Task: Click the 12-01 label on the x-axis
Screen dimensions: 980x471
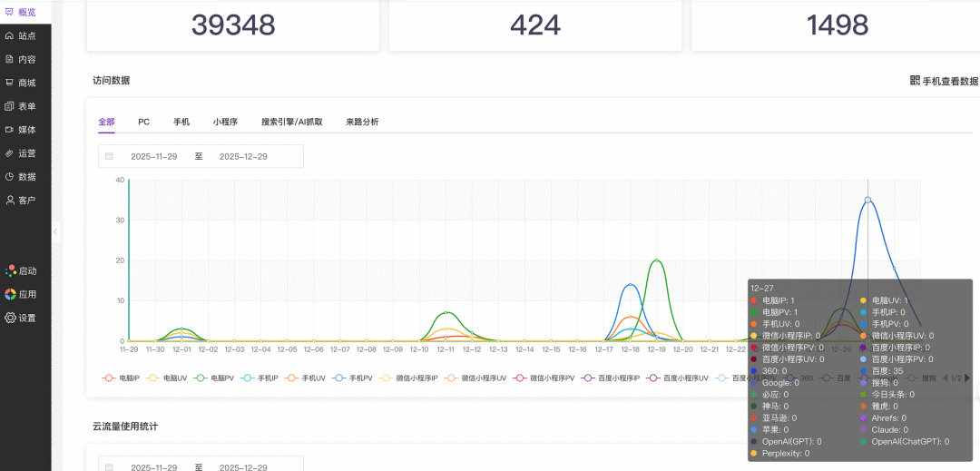Action: click(x=181, y=349)
